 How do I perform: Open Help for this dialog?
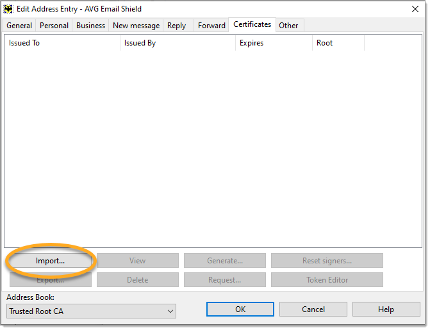tap(386, 309)
